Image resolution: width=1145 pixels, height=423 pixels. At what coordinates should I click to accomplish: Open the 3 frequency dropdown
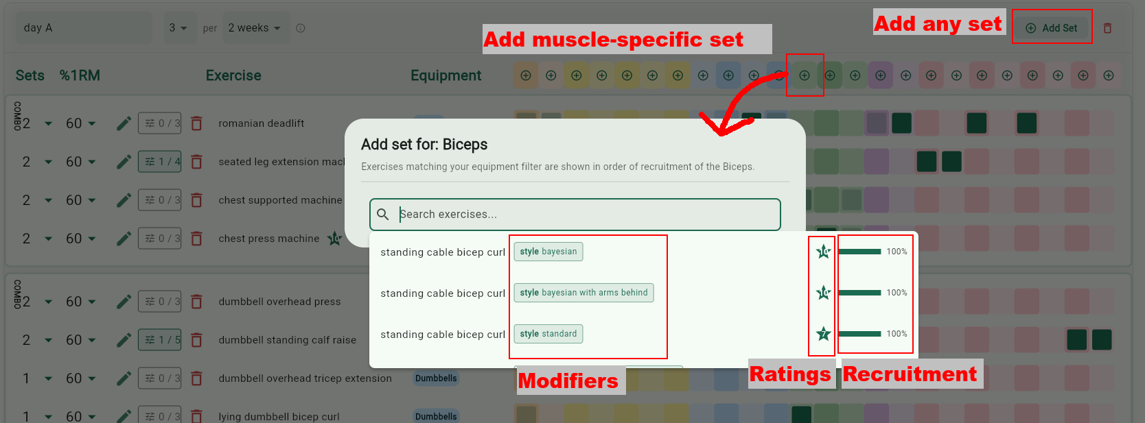(179, 28)
